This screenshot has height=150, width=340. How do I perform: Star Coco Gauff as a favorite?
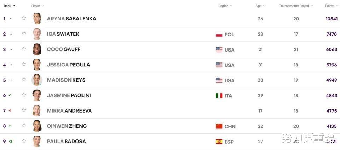tap(24, 49)
